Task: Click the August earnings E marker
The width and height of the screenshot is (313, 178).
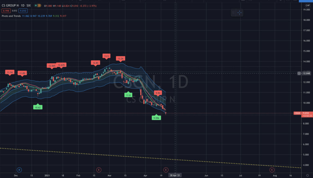Action: 272,170
